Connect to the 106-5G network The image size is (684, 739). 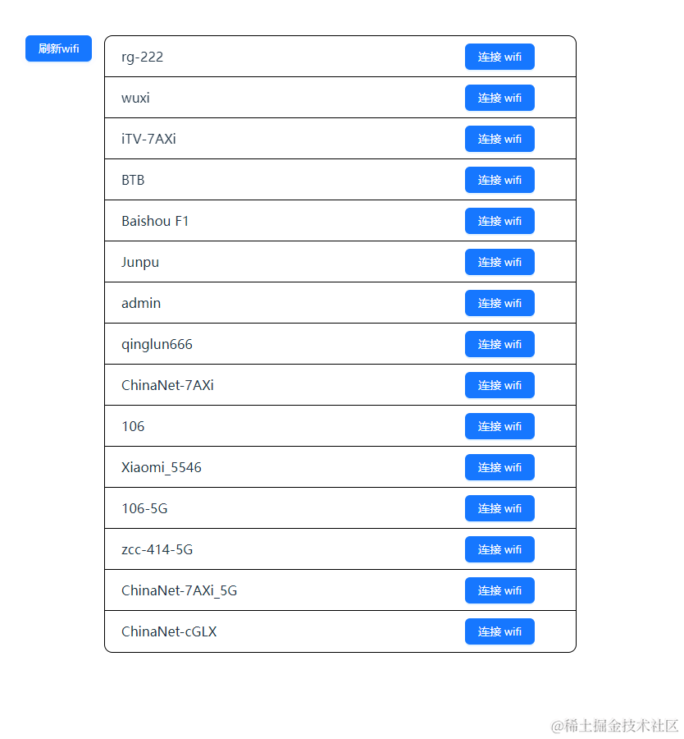pyautogui.click(x=499, y=508)
